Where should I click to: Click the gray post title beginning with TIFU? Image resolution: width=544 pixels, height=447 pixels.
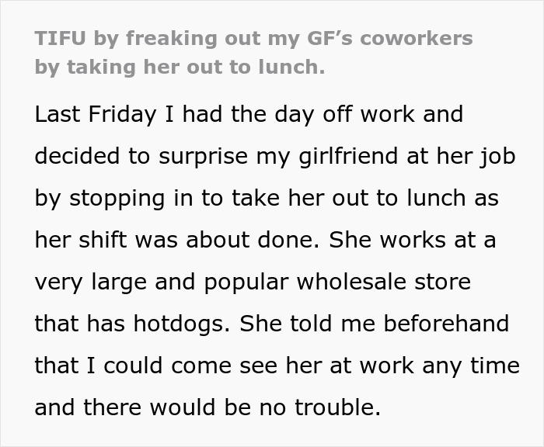click(x=253, y=39)
